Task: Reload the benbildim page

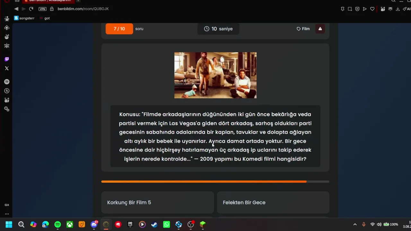Action: pos(31,9)
